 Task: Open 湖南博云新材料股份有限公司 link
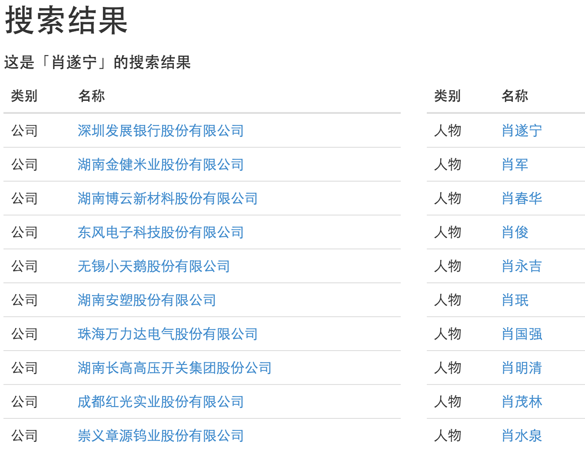coord(167,199)
